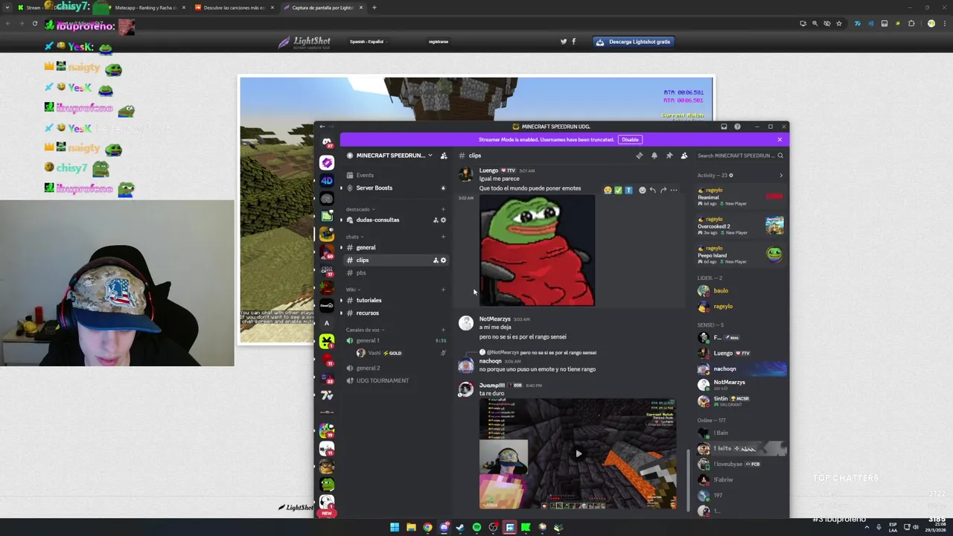Open Server Boosts
The height and width of the screenshot is (536, 953).
click(395, 188)
